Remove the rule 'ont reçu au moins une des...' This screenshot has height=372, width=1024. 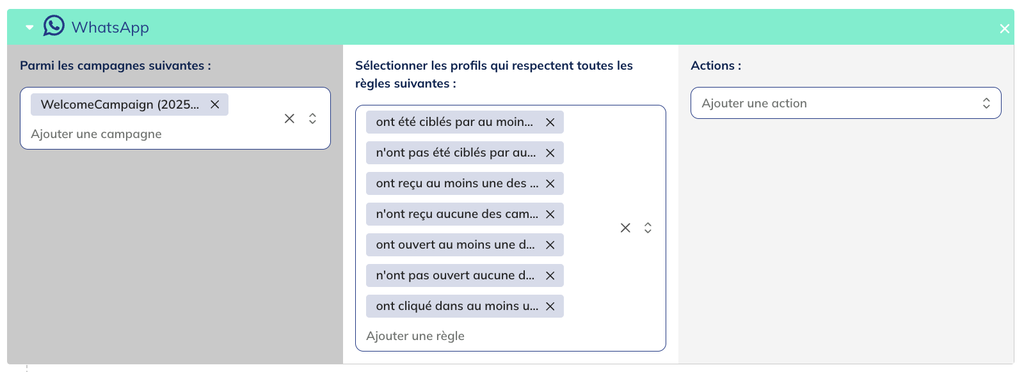(x=550, y=183)
